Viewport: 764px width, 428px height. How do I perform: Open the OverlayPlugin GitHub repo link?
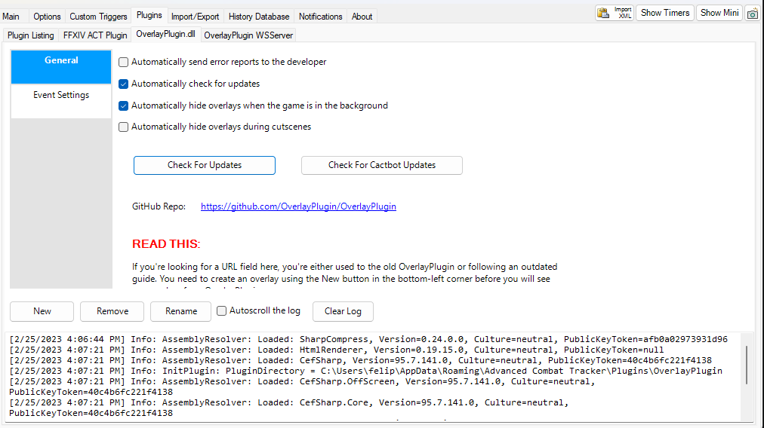pyautogui.click(x=298, y=206)
